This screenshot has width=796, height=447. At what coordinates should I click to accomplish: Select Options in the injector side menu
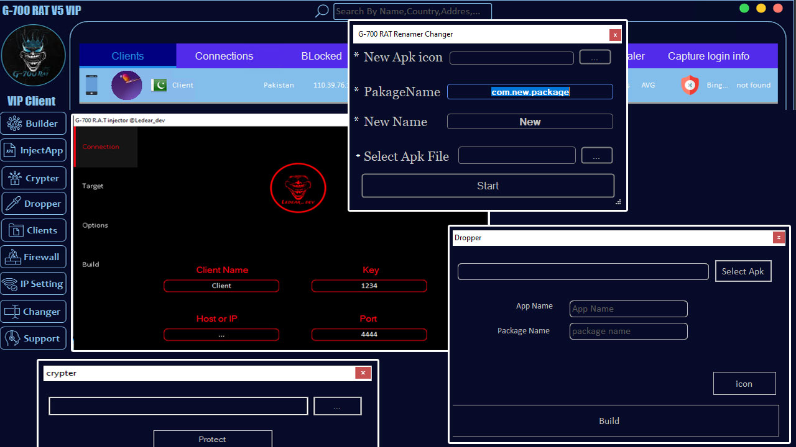coord(95,225)
